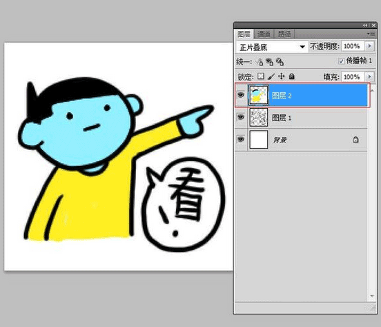
Task: Switch to the 路径 tab
Action: pos(284,34)
